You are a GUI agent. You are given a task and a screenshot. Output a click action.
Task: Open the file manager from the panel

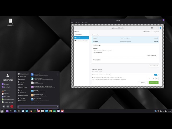(7, 111)
